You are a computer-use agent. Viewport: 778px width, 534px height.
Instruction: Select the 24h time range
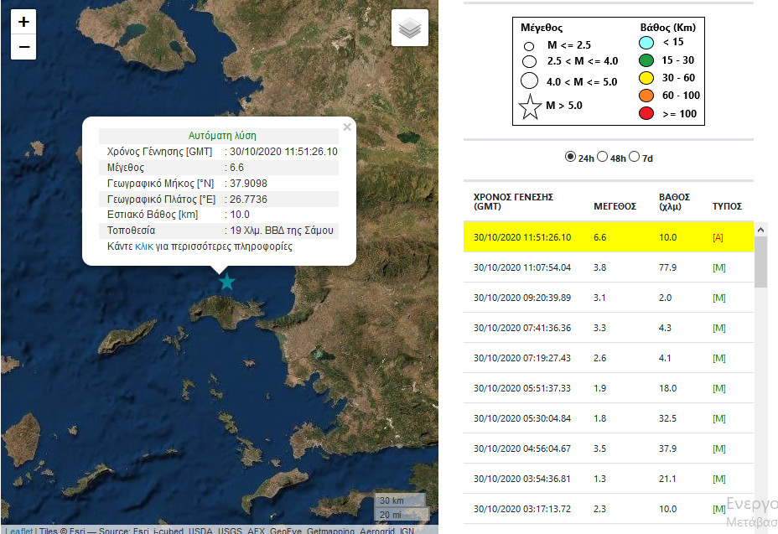571,157
